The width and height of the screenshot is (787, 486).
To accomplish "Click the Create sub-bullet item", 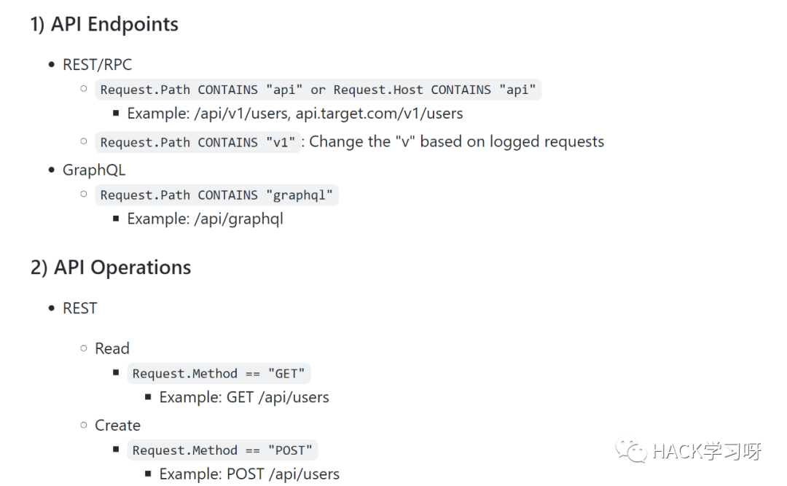I will (x=118, y=426).
